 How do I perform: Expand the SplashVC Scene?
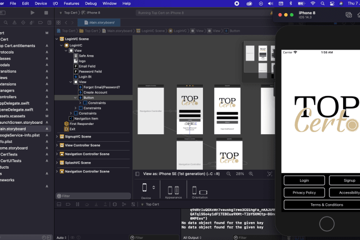tap(57, 163)
